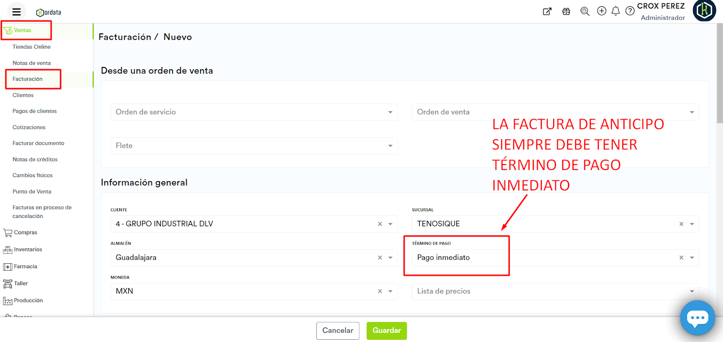This screenshot has height=342, width=723.
Task: Open the help question mark icon
Action: tap(630, 11)
